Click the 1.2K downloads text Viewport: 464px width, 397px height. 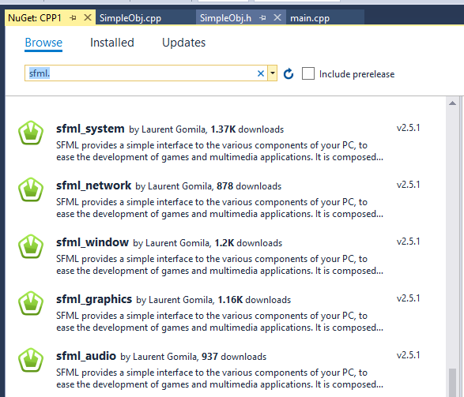click(x=248, y=243)
